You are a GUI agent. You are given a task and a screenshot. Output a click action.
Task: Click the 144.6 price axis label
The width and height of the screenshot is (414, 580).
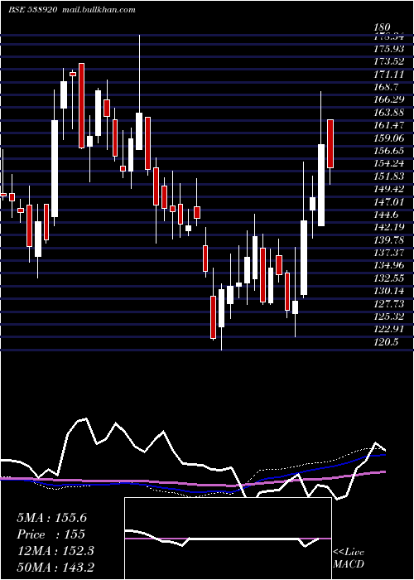point(386,215)
